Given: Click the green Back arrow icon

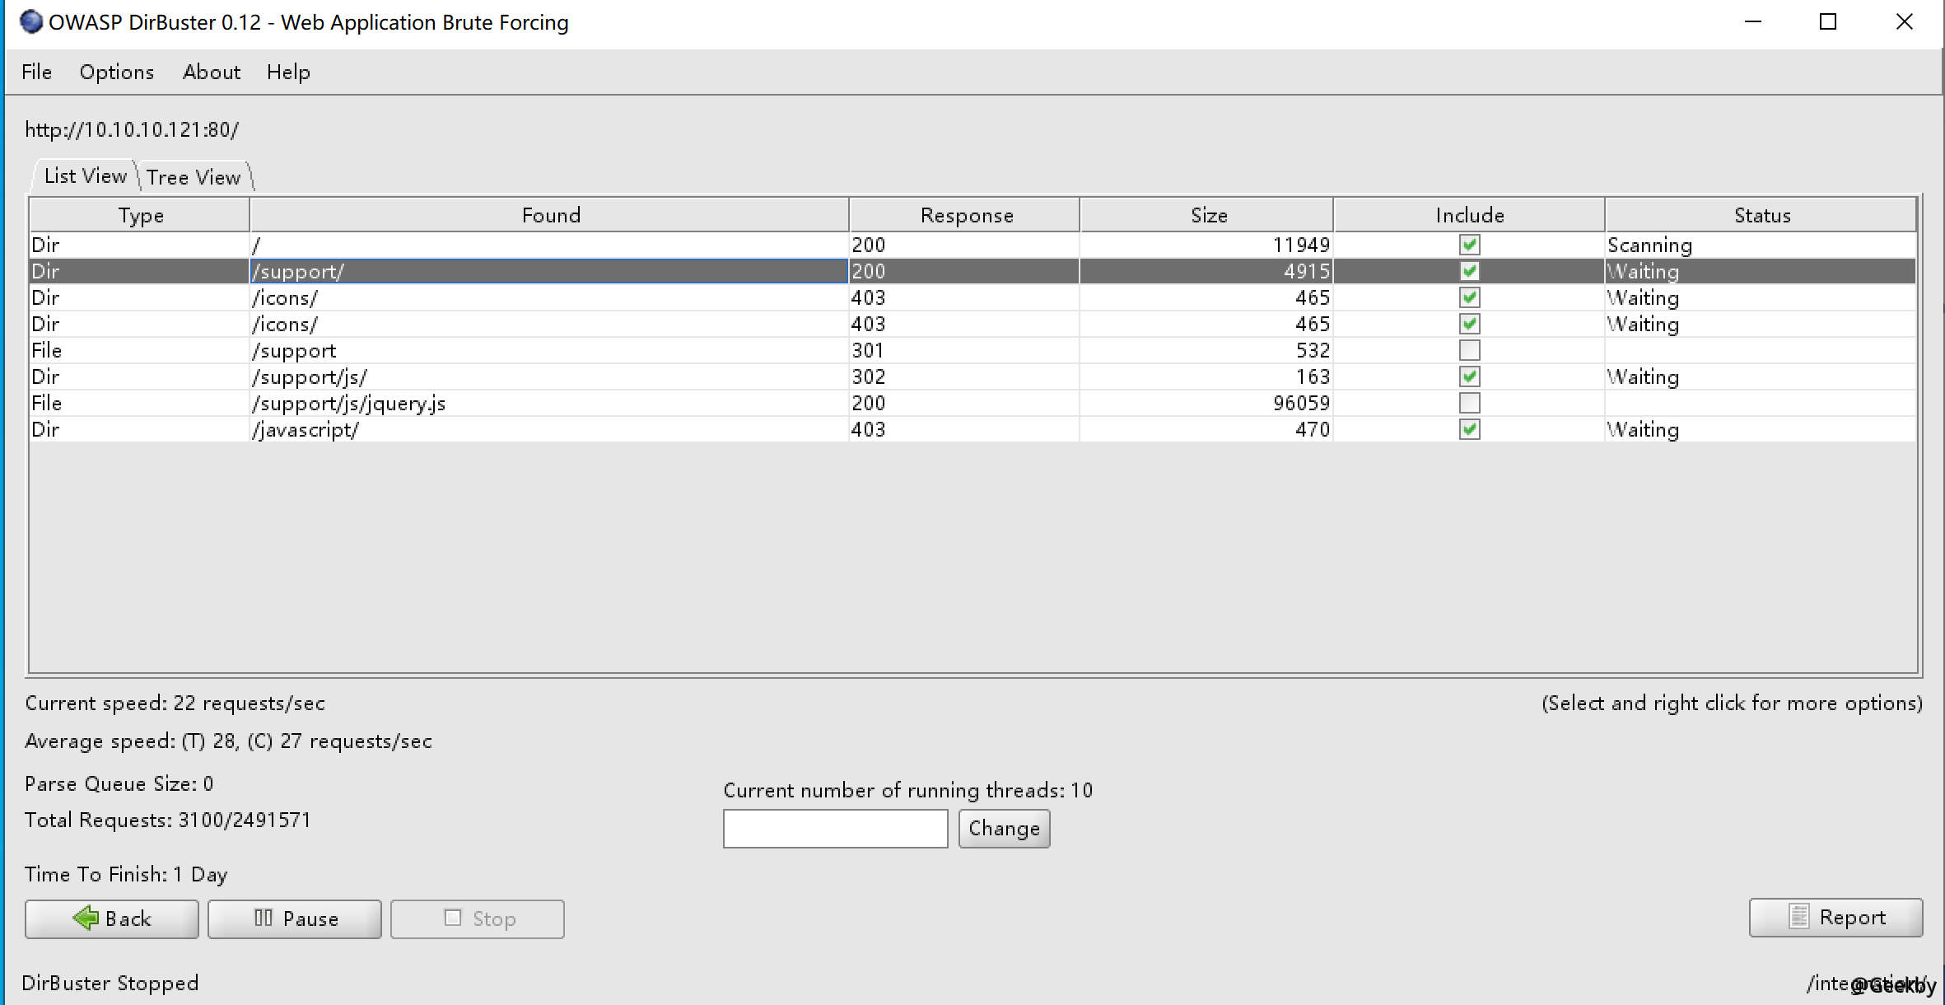Looking at the screenshot, I should pyautogui.click(x=86, y=918).
